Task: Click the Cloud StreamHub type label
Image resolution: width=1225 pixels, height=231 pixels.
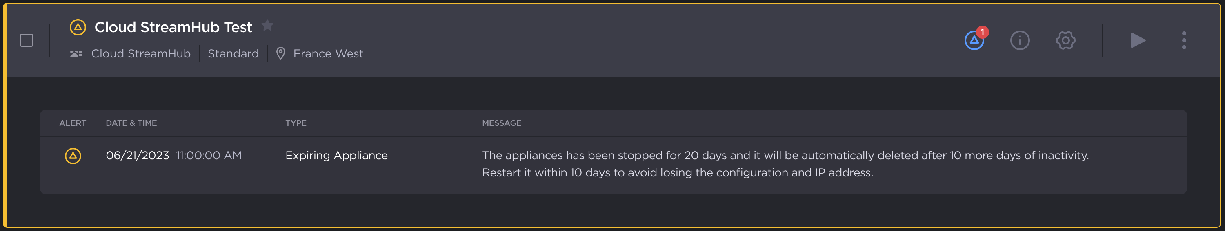Action: 141,54
